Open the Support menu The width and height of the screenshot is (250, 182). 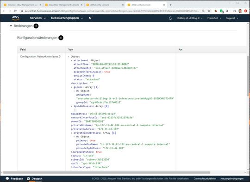pos(232,18)
